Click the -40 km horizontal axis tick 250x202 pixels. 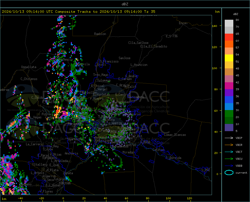click(x=20, y=198)
